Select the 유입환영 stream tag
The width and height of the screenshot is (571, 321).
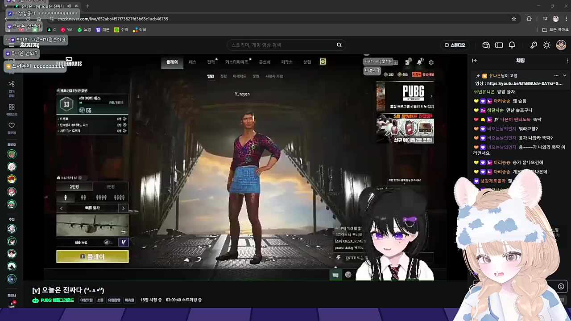[x=114, y=300]
